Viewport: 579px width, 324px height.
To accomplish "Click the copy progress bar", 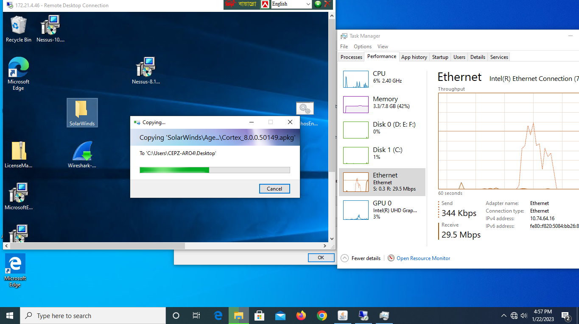I will [215, 170].
